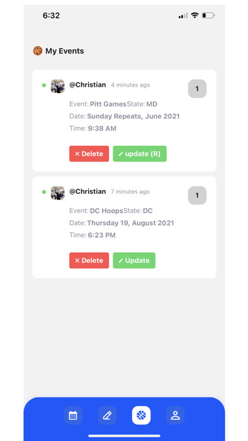248x441 pixels.
Task: Tap basketball emoji beside My Events
Action: click(37, 51)
